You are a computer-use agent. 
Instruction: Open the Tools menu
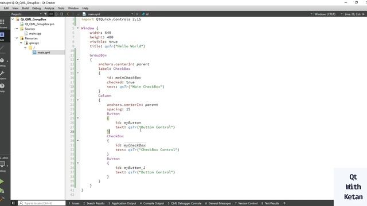coord(61,8)
